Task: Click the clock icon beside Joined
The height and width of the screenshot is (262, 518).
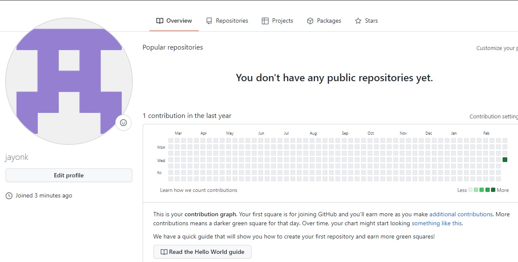Action: (x=9, y=196)
